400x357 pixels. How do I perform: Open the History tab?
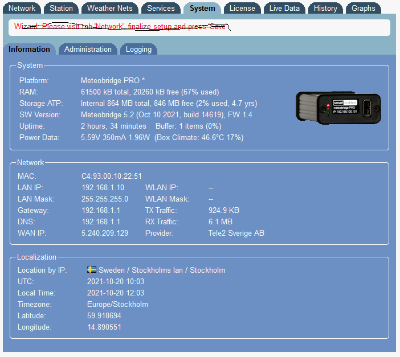click(325, 8)
